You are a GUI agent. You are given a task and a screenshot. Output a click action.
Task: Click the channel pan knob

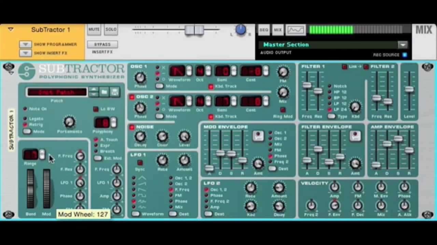click(x=241, y=30)
